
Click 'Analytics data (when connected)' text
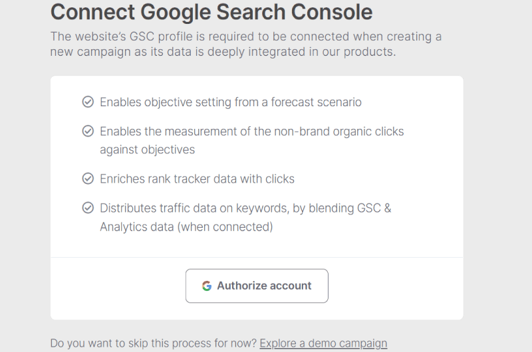[x=186, y=226]
